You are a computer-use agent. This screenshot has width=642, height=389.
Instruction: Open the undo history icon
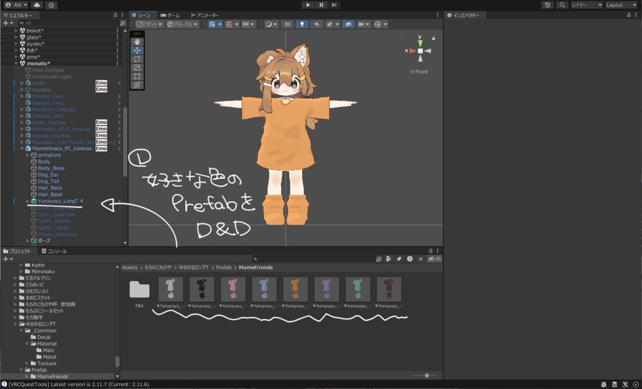(547, 5)
